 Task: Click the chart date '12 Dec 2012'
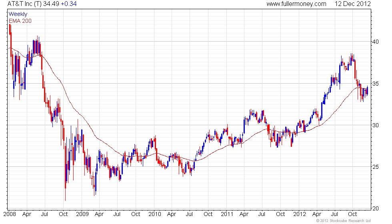[352, 4]
